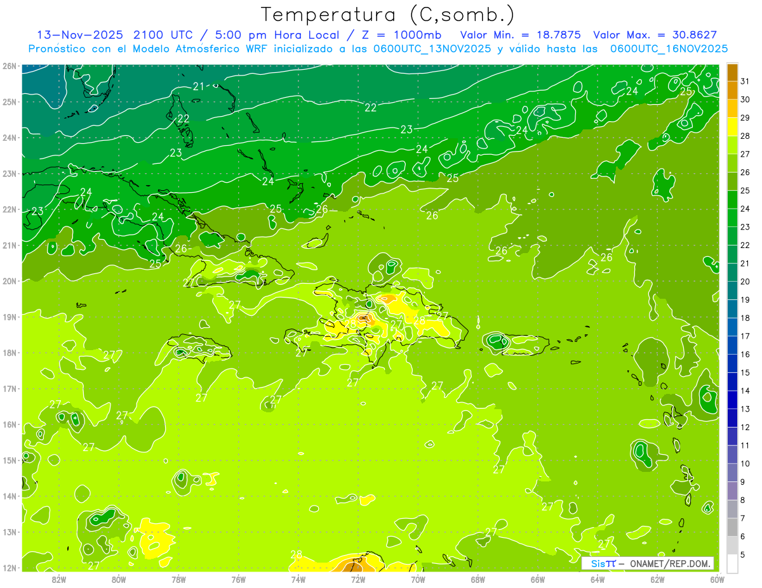The width and height of the screenshot is (762, 588).
Task: Click the '0600UTC_13NOV2025' initialization time
Action: click(x=433, y=48)
